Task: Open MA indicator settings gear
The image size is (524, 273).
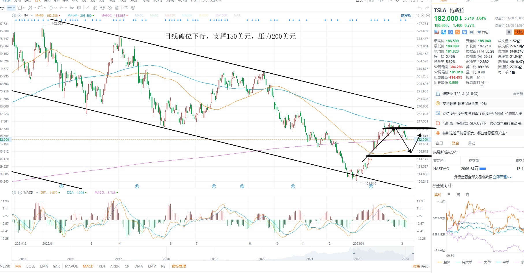Action: [14, 16]
